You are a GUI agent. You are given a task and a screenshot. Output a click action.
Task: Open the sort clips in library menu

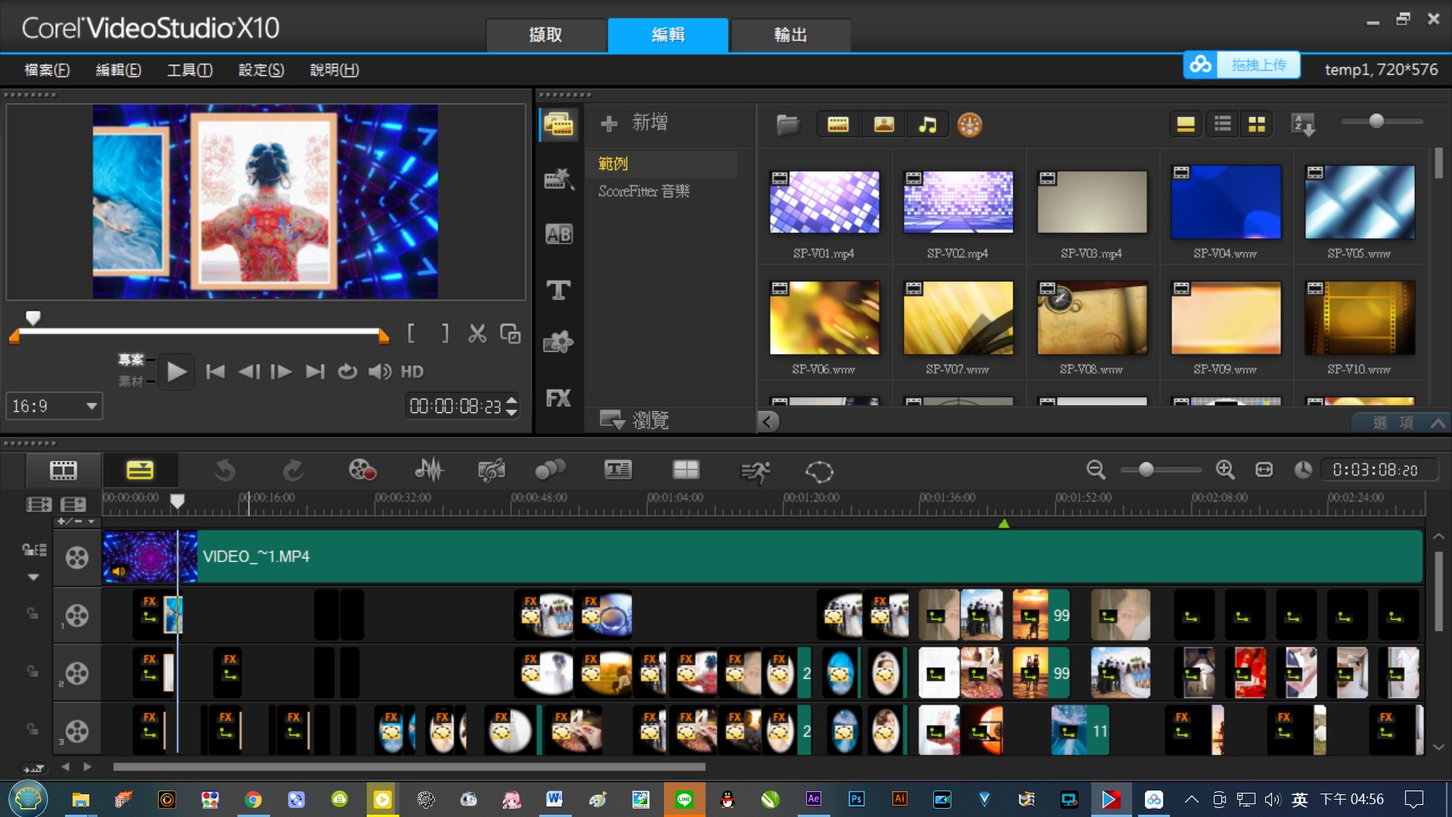[x=1303, y=124]
